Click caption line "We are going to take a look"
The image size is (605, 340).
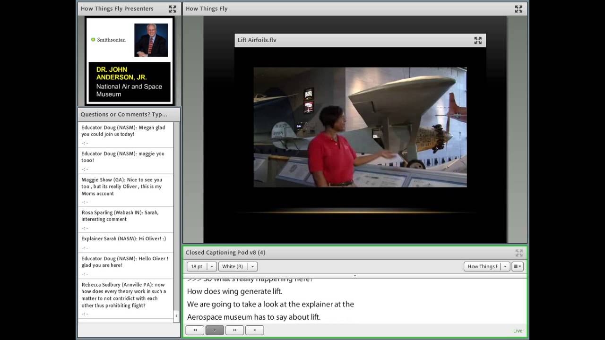click(270, 304)
